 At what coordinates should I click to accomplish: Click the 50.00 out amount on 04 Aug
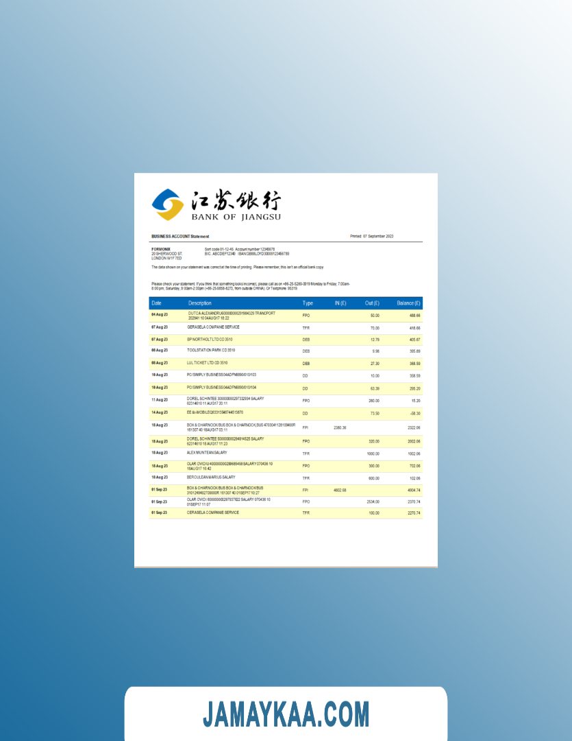click(x=375, y=316)
